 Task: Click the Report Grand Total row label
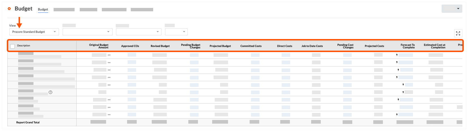point(28,123)
